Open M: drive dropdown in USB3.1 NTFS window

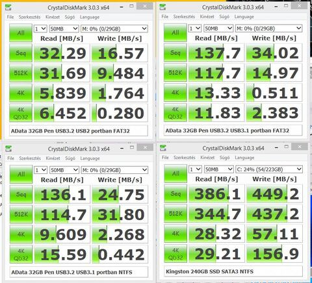pos(114,170)
